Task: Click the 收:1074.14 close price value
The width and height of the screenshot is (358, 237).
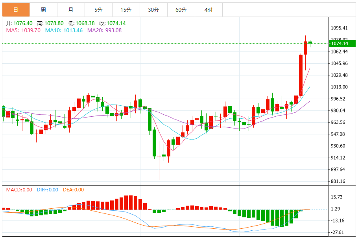Action: 113,23
